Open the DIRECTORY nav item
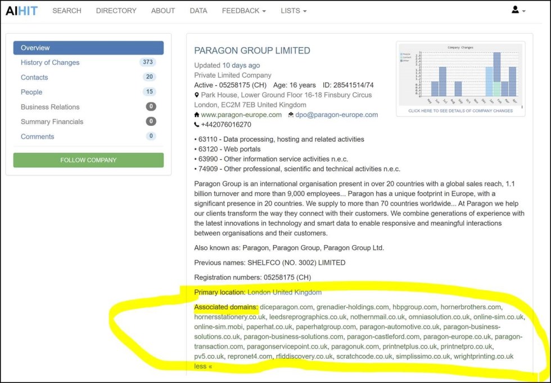The image size is (551, 383). click(116, 11)
